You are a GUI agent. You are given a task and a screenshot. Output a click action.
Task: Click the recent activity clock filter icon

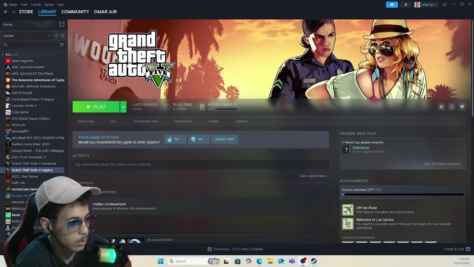tap(56, 36)
